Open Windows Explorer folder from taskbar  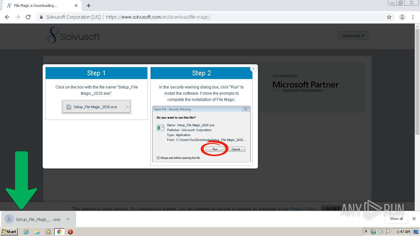point(37,232)
